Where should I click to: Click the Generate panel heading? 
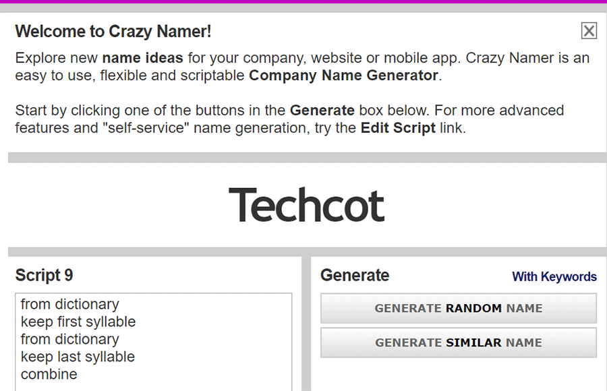[355, 275]
